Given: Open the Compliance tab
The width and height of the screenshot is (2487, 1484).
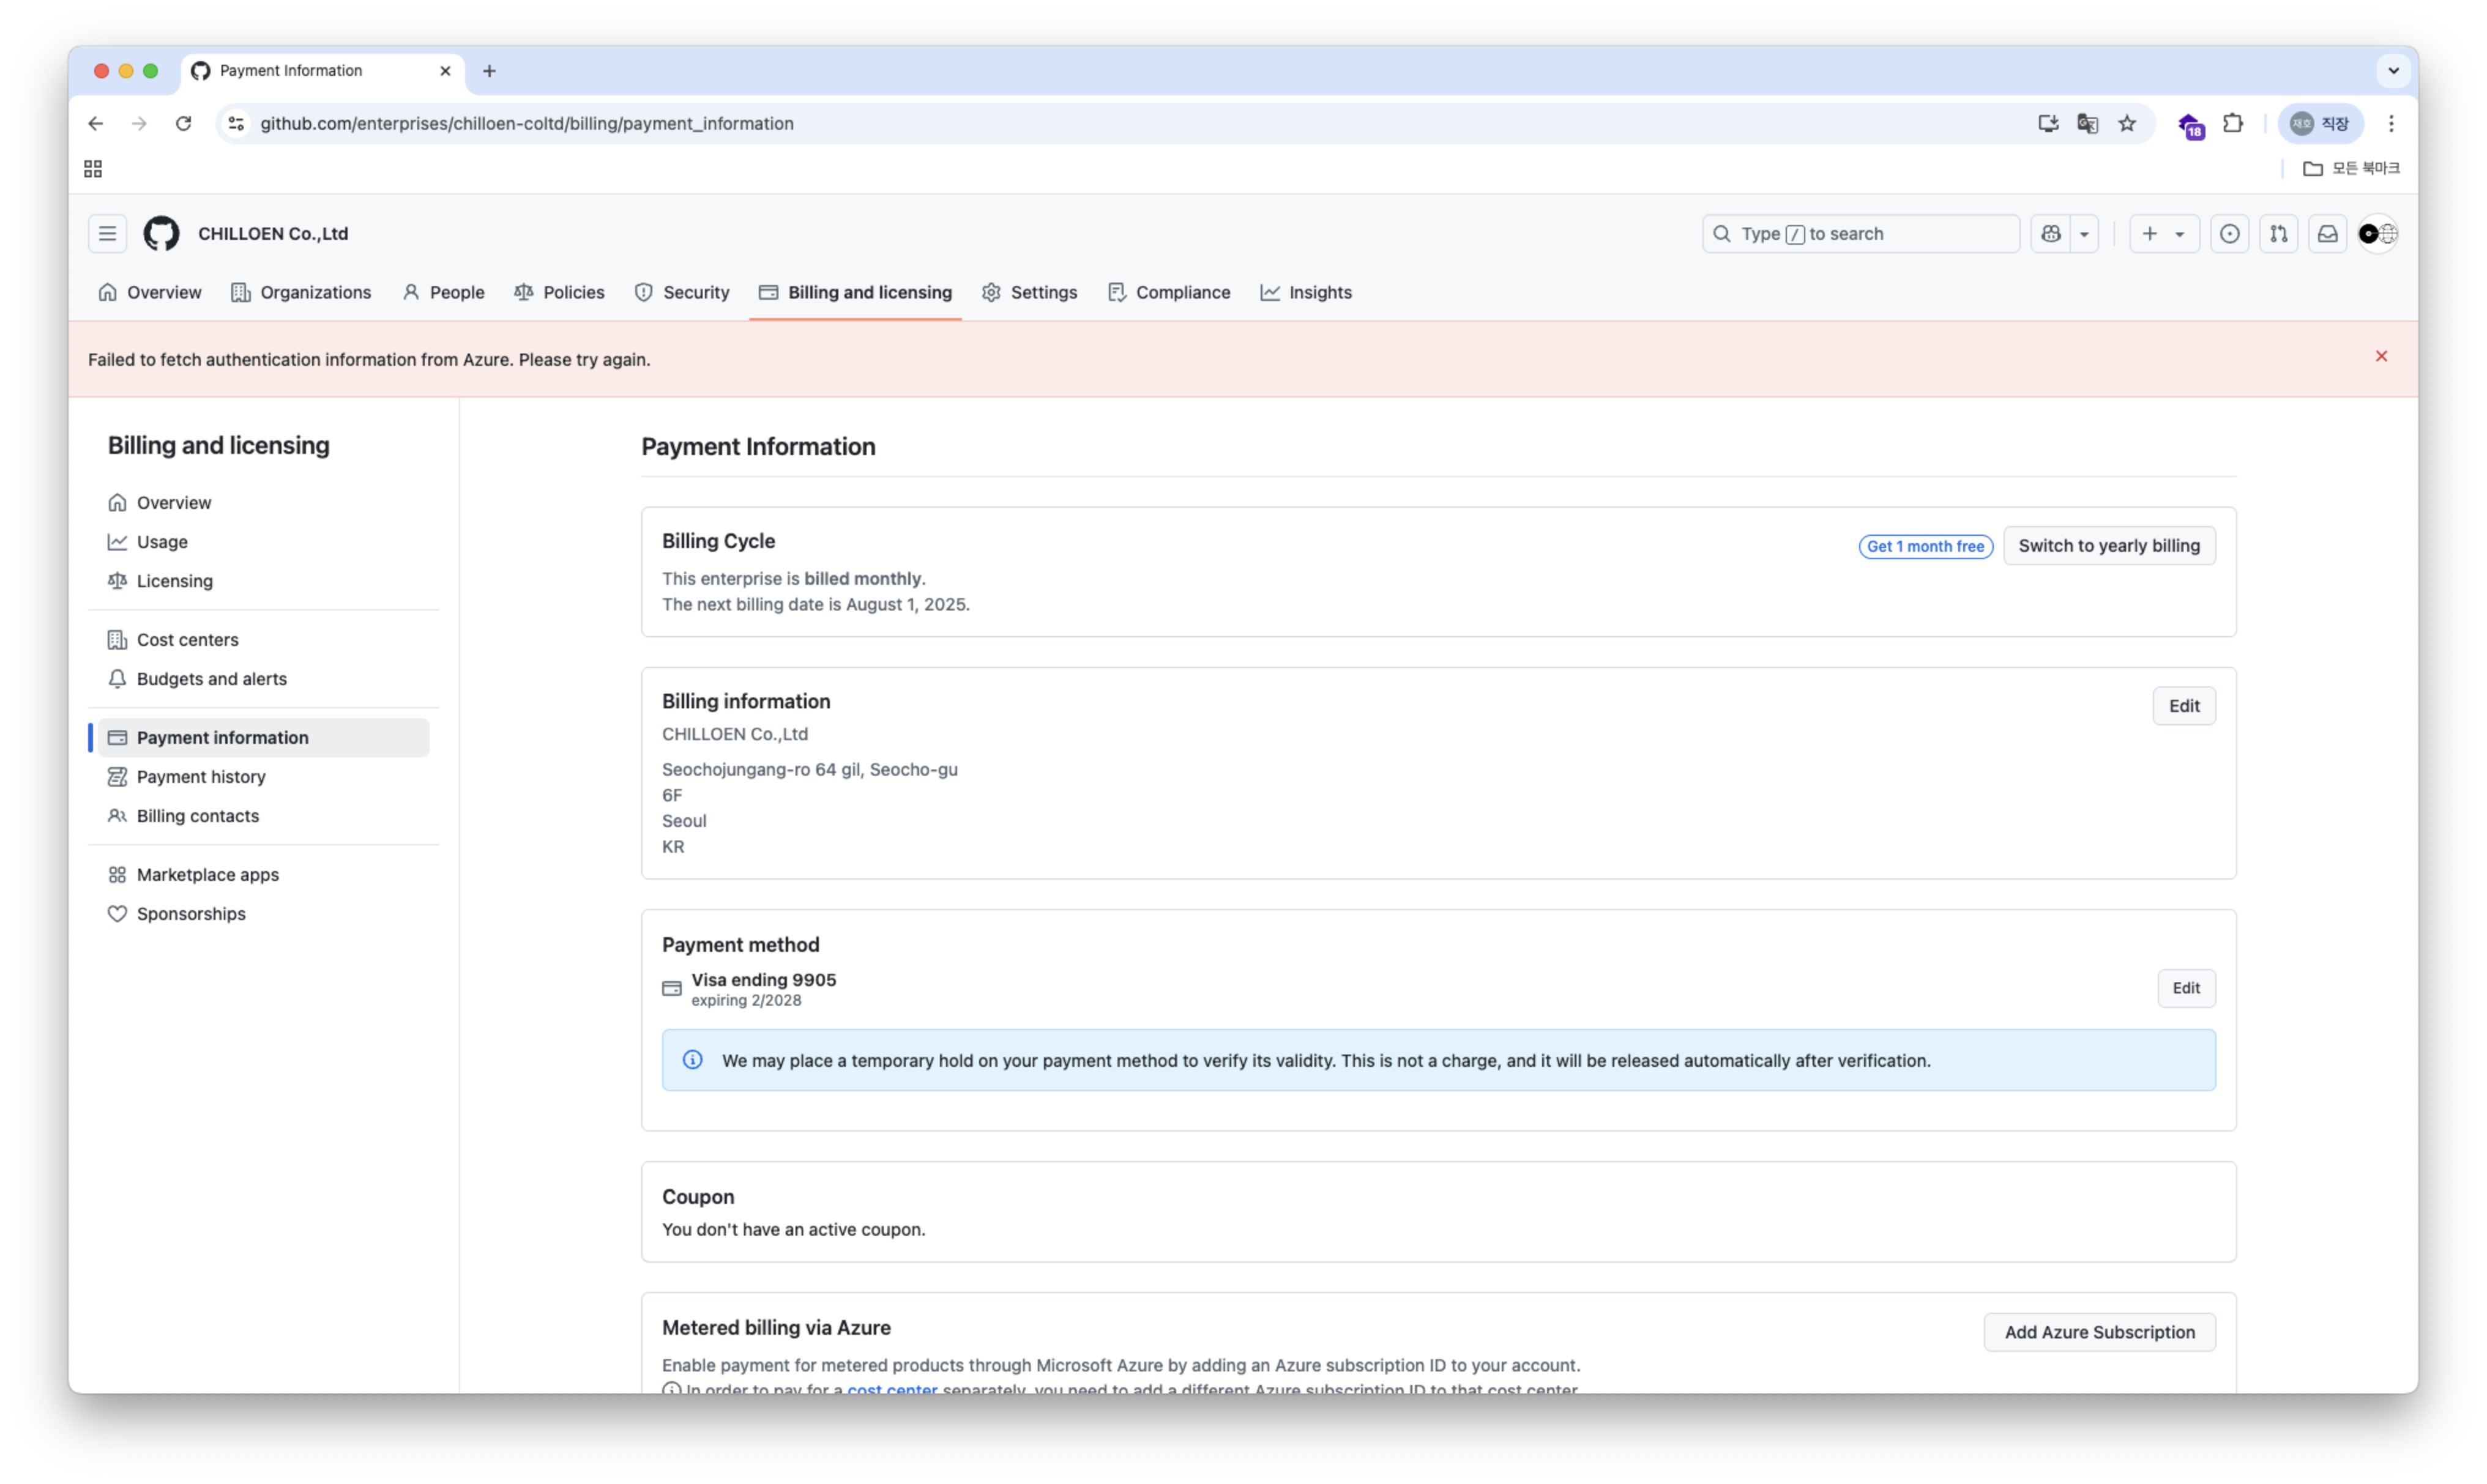Looking at the screenshot, I should 1169,292.
